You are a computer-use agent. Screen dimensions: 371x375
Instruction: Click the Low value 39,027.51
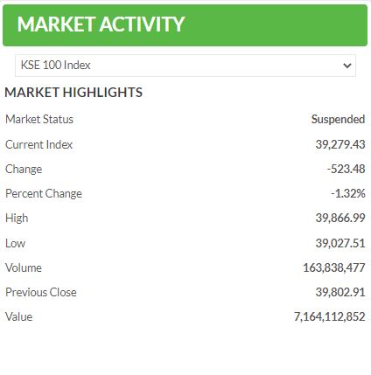click(x=340, y=243)
